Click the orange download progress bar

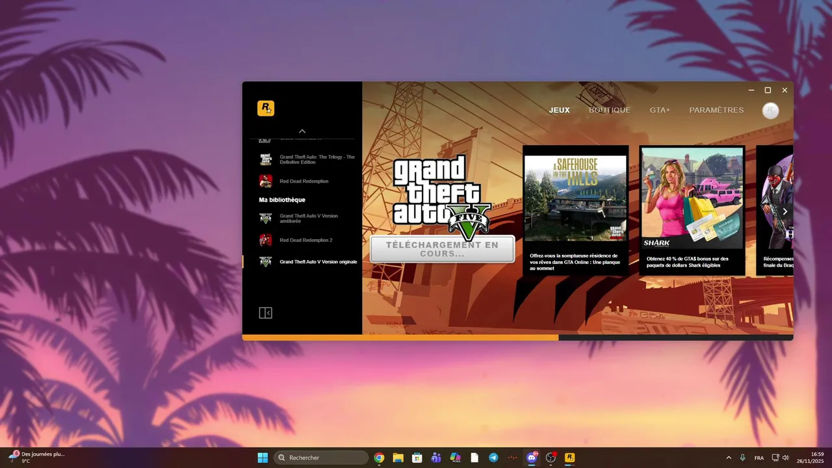pyautogui.click(x=400, y=337)
